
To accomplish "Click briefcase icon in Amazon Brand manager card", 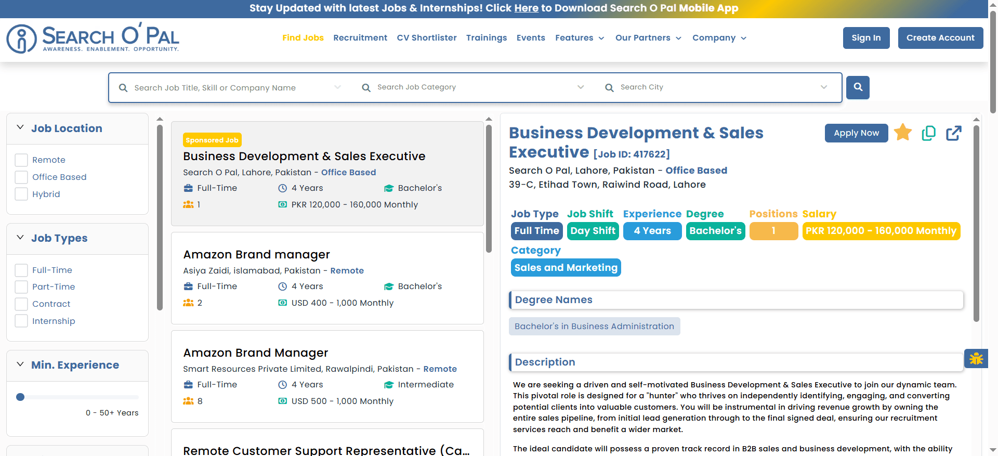I will (x=188, y=286).
